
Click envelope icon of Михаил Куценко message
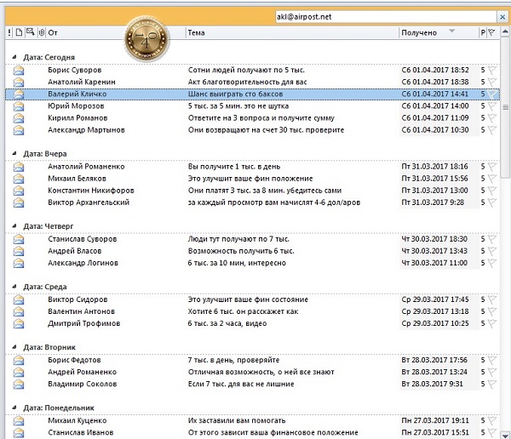click(19, 421)
